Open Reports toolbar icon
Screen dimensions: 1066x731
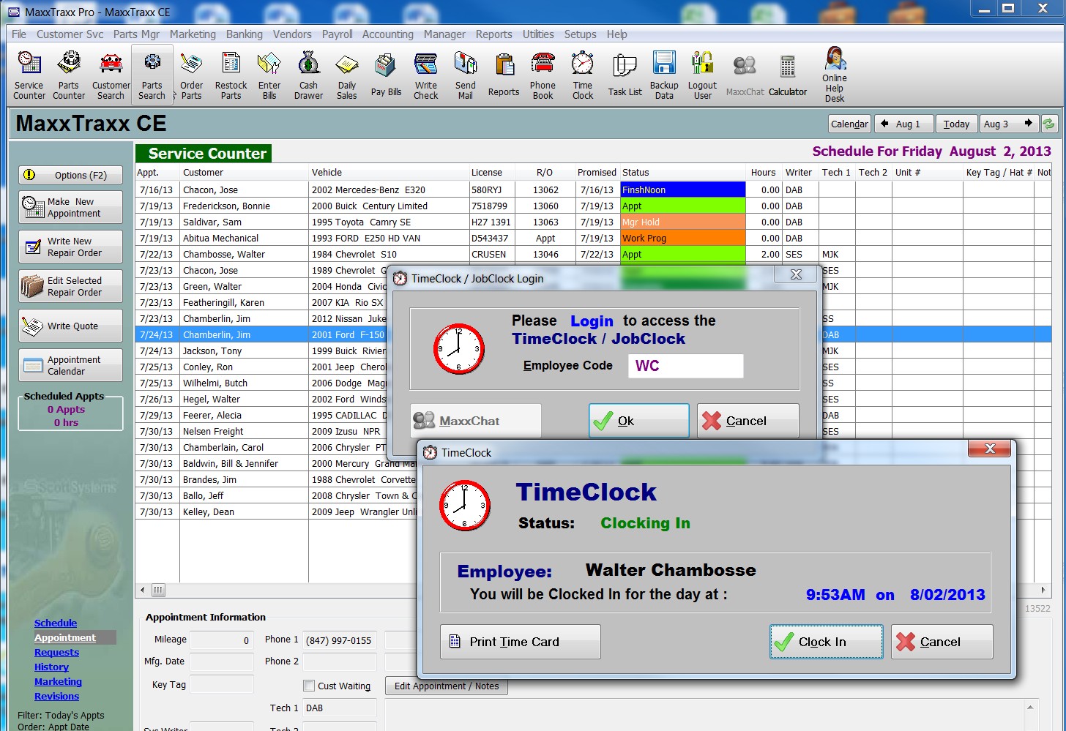(x=504, y=74)
